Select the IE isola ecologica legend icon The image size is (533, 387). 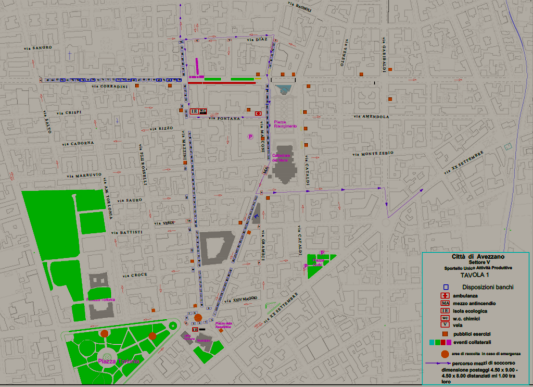[x=445, y=311]
